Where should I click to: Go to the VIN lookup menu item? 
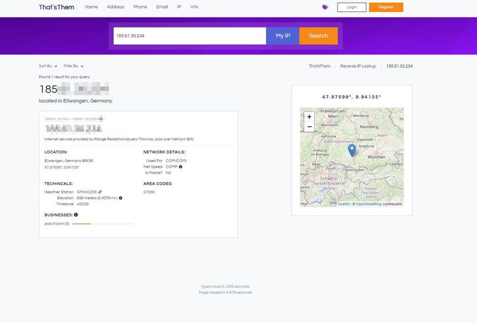[194, 7]
